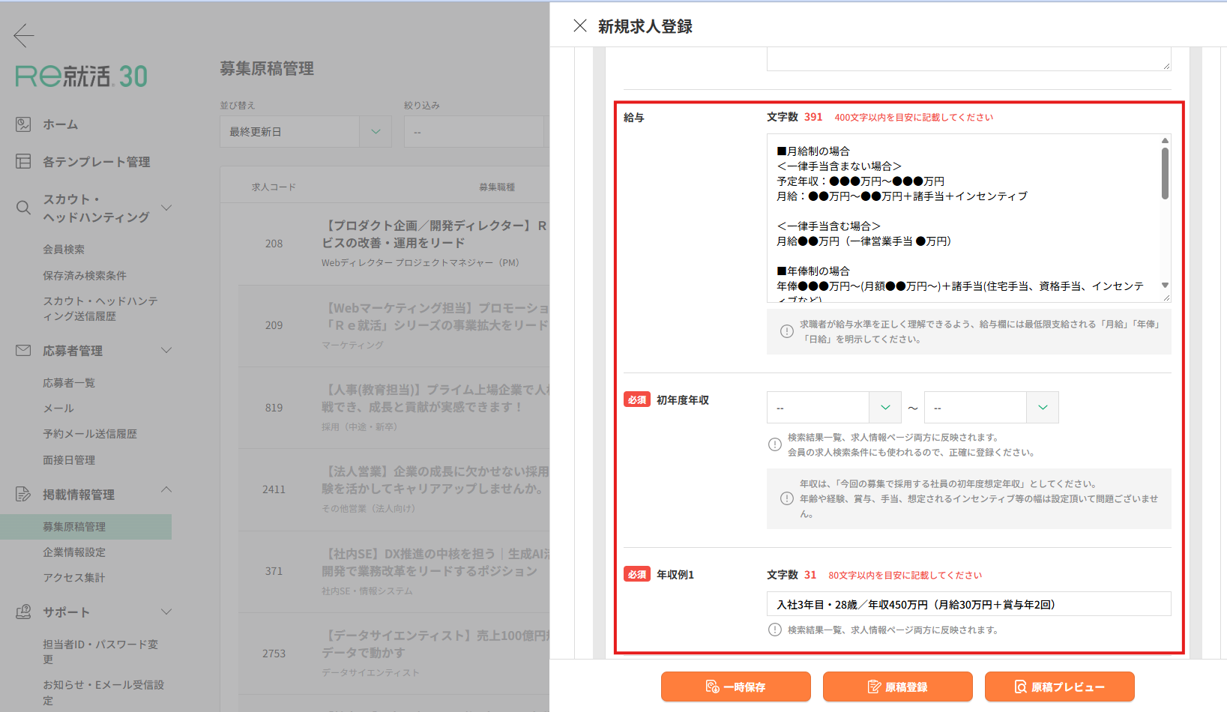
Task: Open 募集原稿管理 in the sidebar
Action: 85,527
